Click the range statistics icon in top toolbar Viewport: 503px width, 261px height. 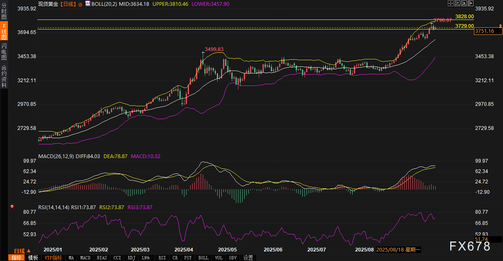(457, 3)
